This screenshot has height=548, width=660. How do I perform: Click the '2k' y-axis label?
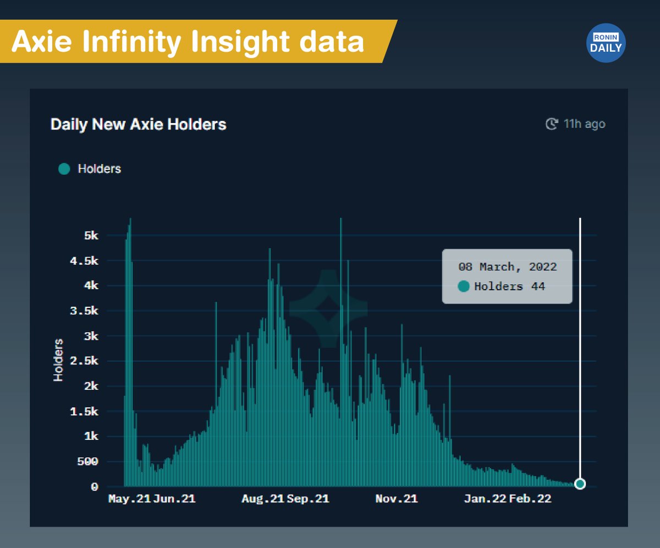(91, 386)
